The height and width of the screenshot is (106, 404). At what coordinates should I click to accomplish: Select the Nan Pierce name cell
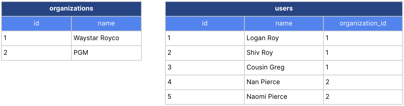(284, 82)
